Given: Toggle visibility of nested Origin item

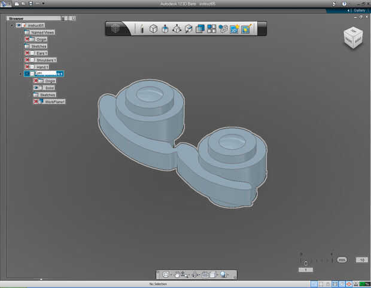Looking at the screenshot, I should 36,81.
